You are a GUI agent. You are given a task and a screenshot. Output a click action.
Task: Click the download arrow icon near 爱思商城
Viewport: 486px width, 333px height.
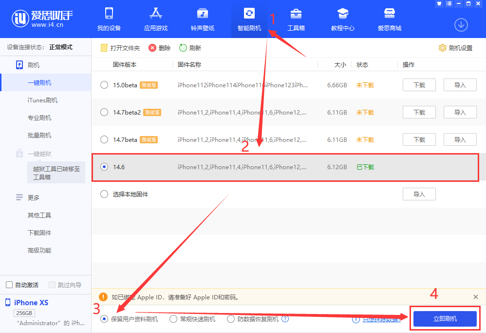point(462,24)
